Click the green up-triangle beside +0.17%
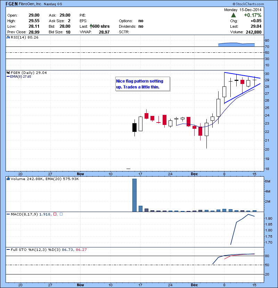 (x=233, y=15)
